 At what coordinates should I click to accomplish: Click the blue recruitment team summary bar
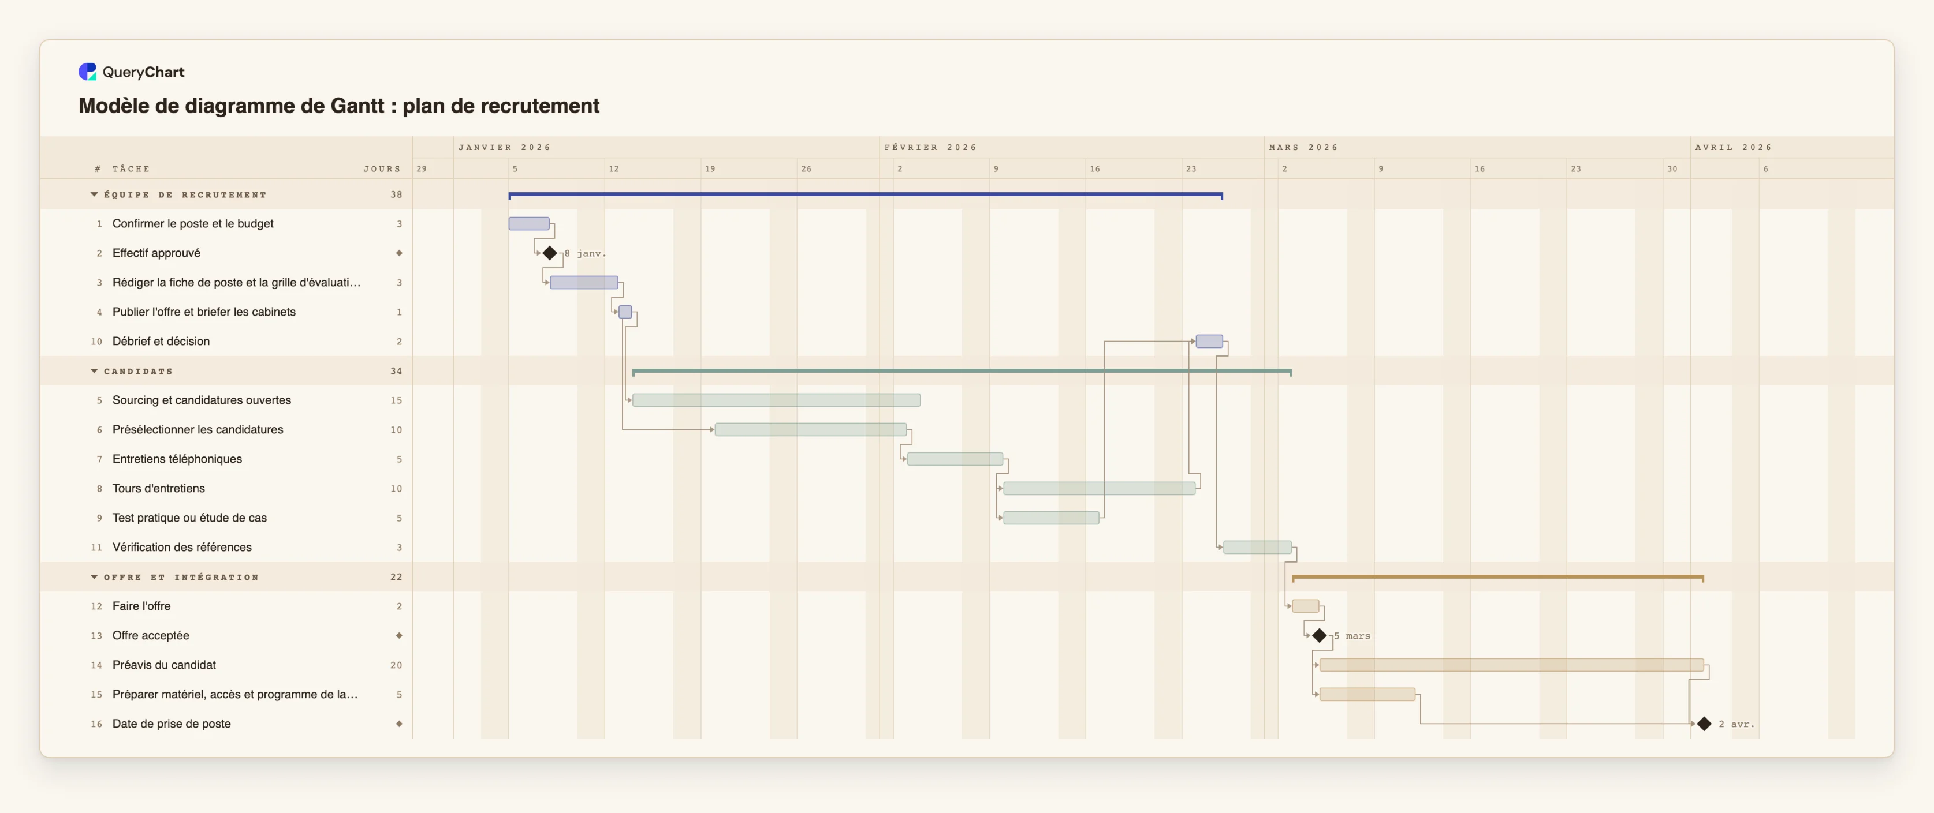[866, 195]
